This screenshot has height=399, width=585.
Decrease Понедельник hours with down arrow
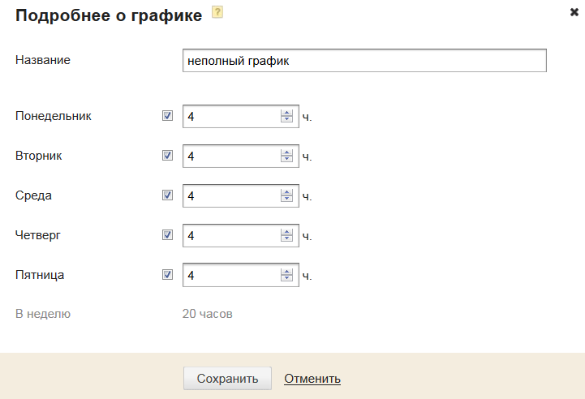click(286, 120)
